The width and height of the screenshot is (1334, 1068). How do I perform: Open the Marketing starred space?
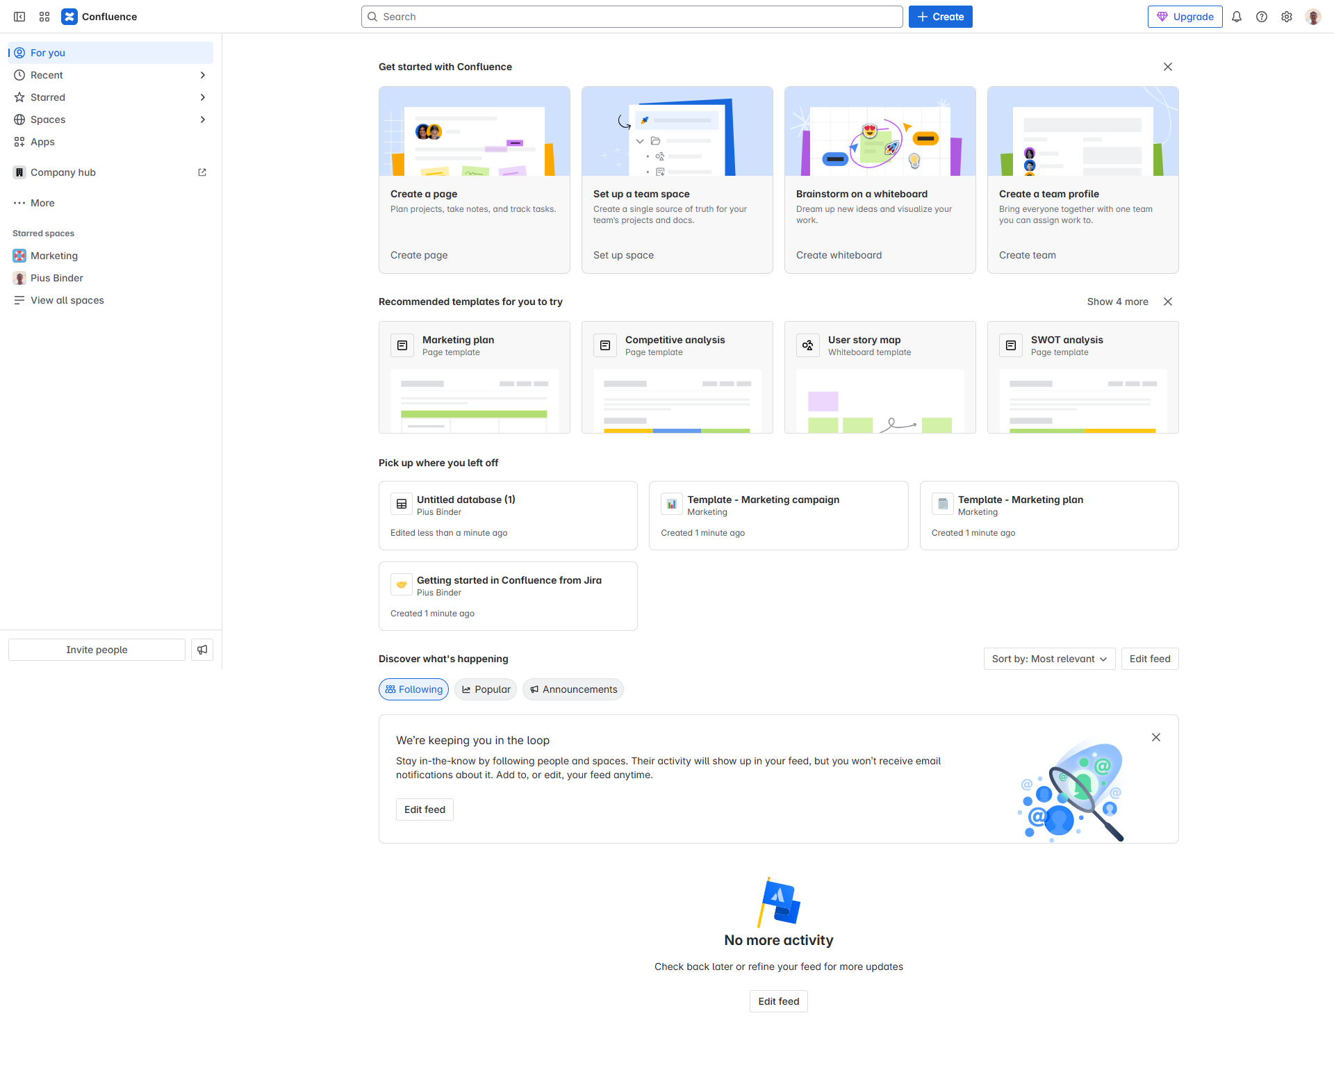(x=110, y=256)
